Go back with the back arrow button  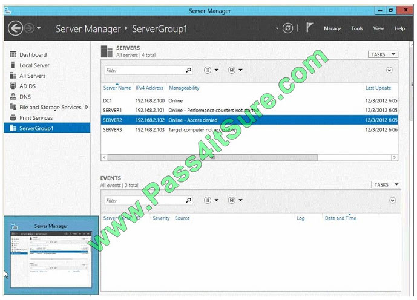click(x=15, y=28)
